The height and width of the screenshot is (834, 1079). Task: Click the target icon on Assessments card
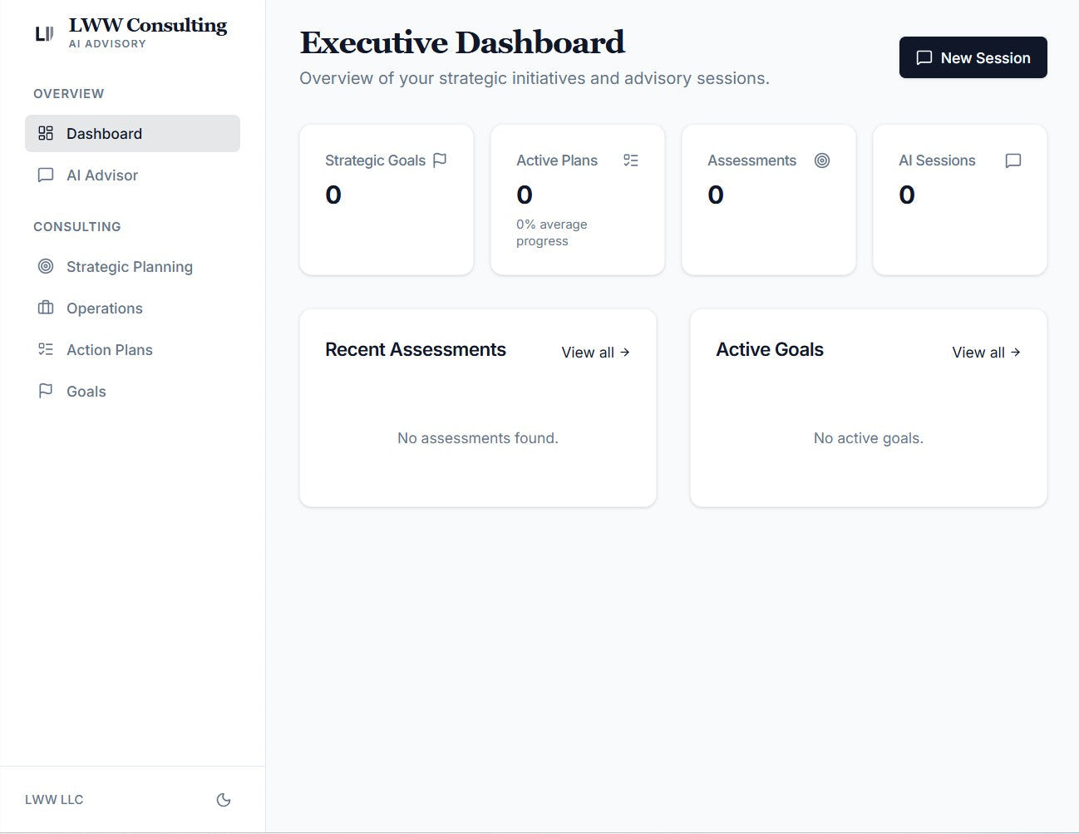pos(822,160)
